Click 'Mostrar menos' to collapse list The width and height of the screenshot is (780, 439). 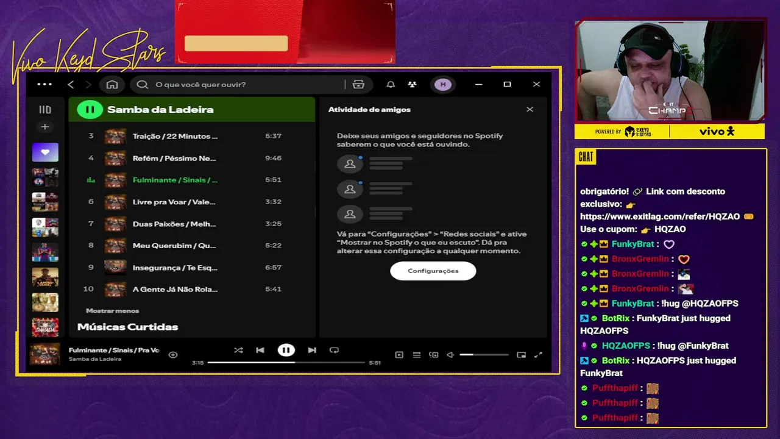point(112,311)
